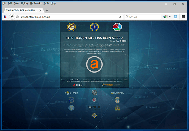The image size is (189, 131).
Task: Click the FBI seal
Action: [x=94, y=27]
